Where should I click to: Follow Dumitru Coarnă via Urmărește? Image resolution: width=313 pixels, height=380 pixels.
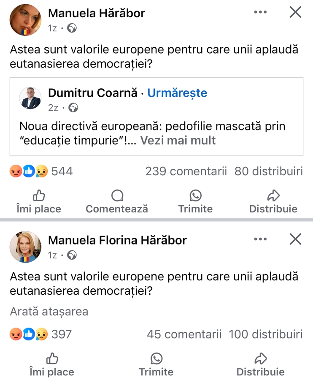click(x=177, y=93)
